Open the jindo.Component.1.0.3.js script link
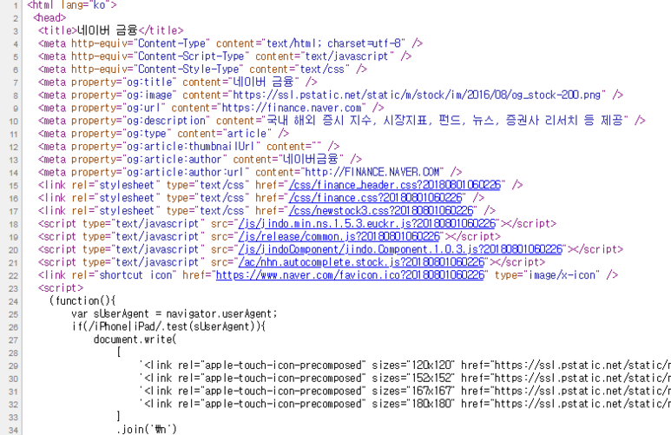Image resolution: width=671 pixels, height=435 pixels. (400, 249)
